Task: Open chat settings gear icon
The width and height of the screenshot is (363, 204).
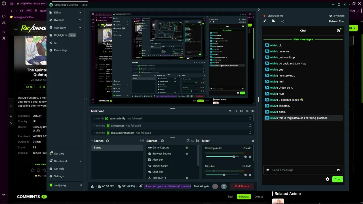Action: pyautogui.click(x=327, y=179)
